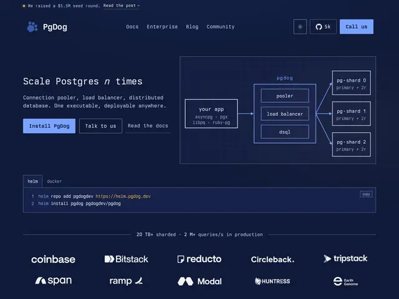Image resolution: width=399 pixels, height=299 pixels.
Task: Click the PgDog wordmark text
Action: point(55,27)
